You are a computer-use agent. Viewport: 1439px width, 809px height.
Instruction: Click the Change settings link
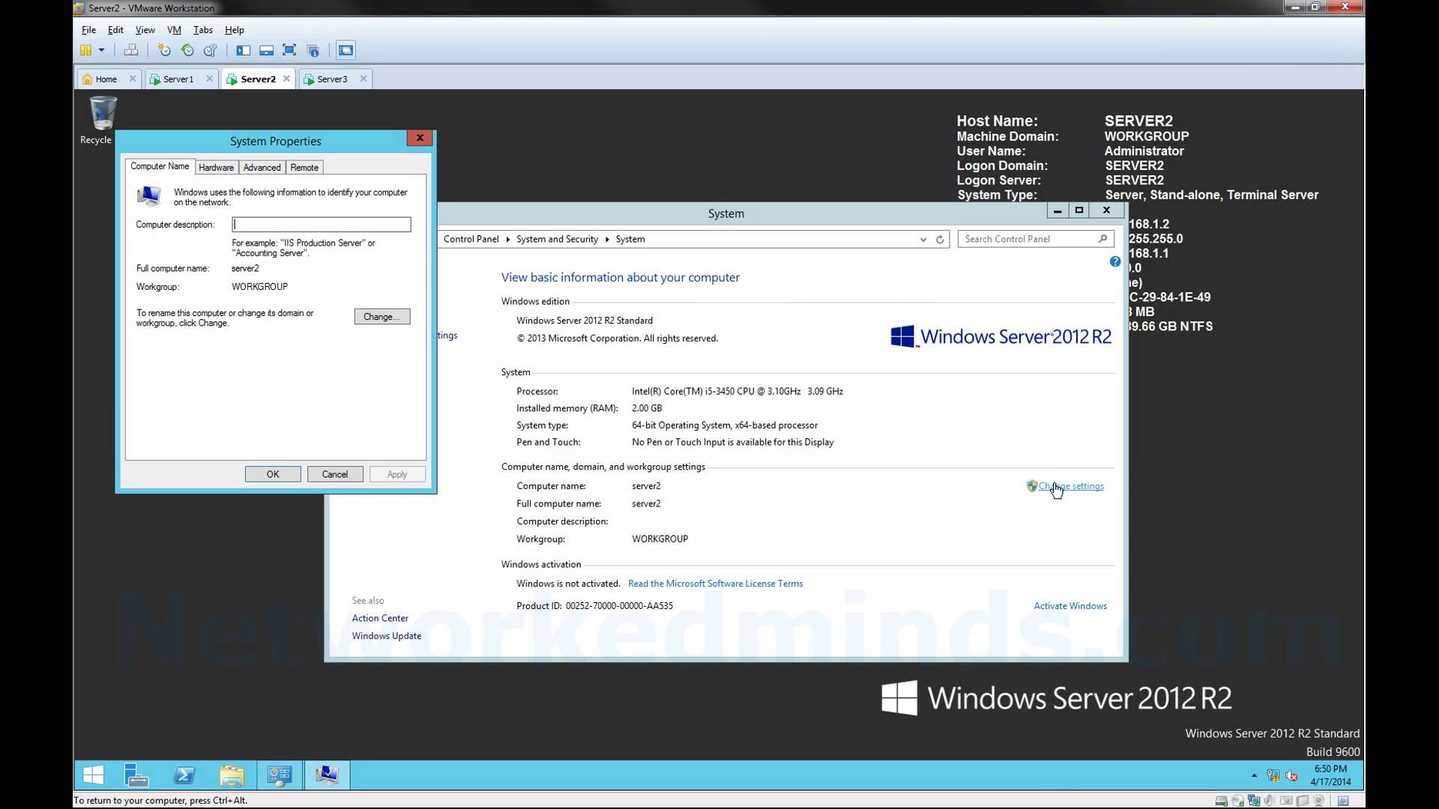point(1071,486)
